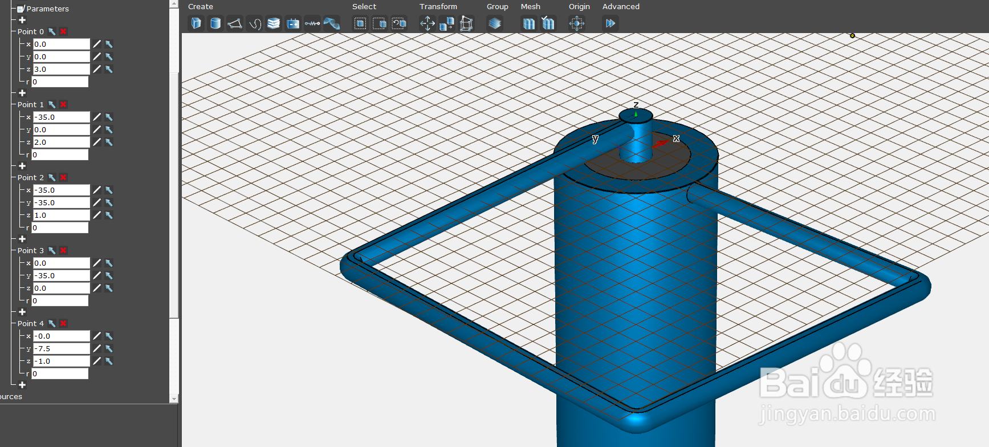Click the pencil icon beside Point 0 x
This screenshot has width=989, height=447.
tap(97, 44)
